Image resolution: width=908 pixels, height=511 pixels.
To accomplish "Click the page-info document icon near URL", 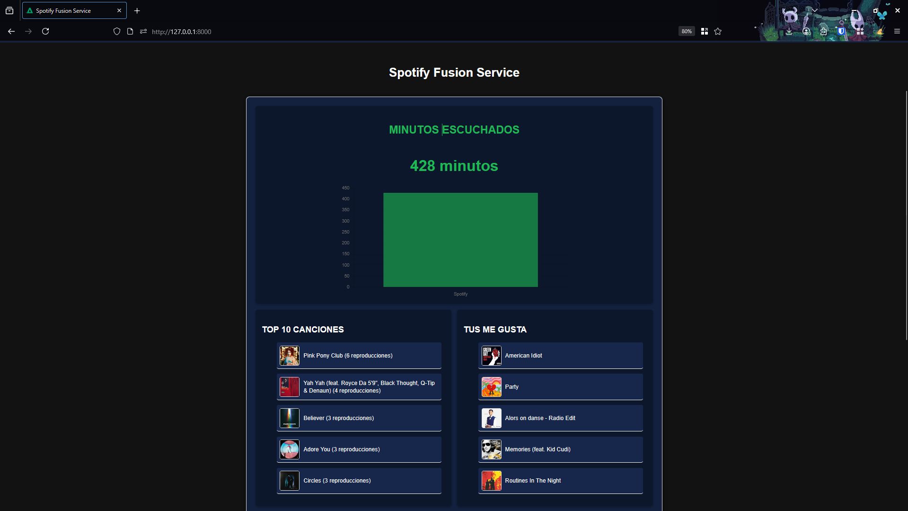I will pyautogui.click(x=130, y=31).
